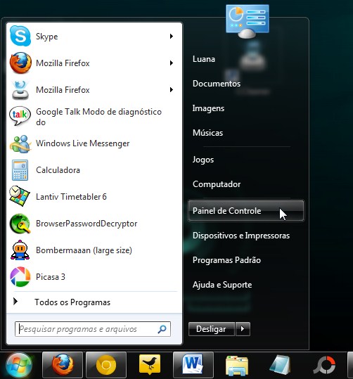
Task: Open the Google Talk speech bubble icon
Action: tap(20, 116)
